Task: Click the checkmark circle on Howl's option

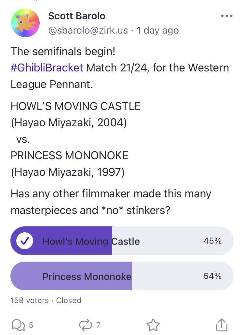Action: tap(25, 241)
